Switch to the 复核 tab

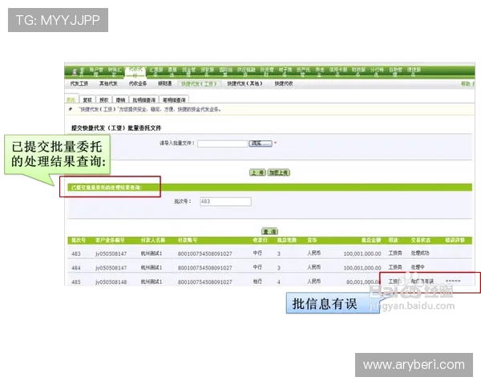(x=87, y=99)
